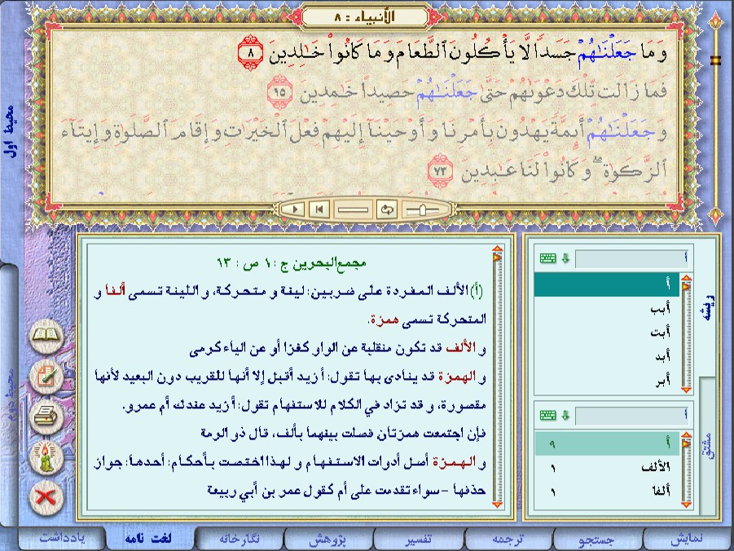Click the note with checkmark icon
734x551 pixels.
click(x=46, y=377)
